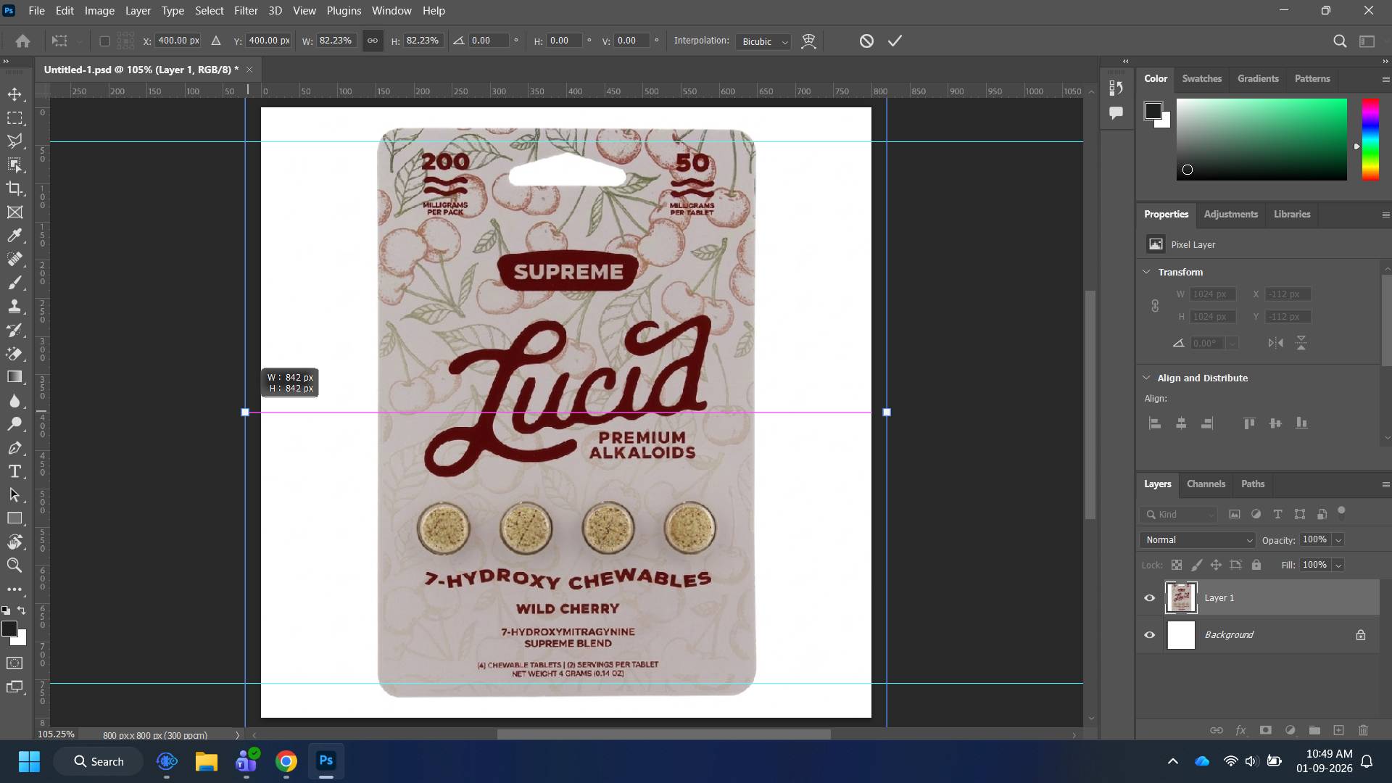Screen dimensions: 1392x783
Task: Choose the Zoom tool in toolbar
Action: [14, 565]
